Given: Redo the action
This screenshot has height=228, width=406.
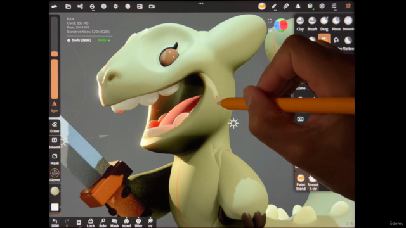Looking at the screenshot, I should point(67,222).
